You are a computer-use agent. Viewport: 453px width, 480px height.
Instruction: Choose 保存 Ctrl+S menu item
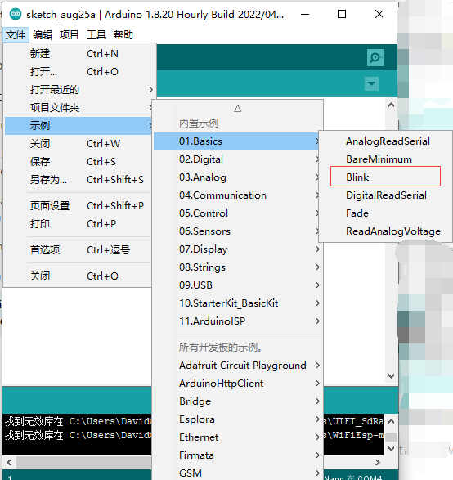pyautogui.click(x=78, y=162)
